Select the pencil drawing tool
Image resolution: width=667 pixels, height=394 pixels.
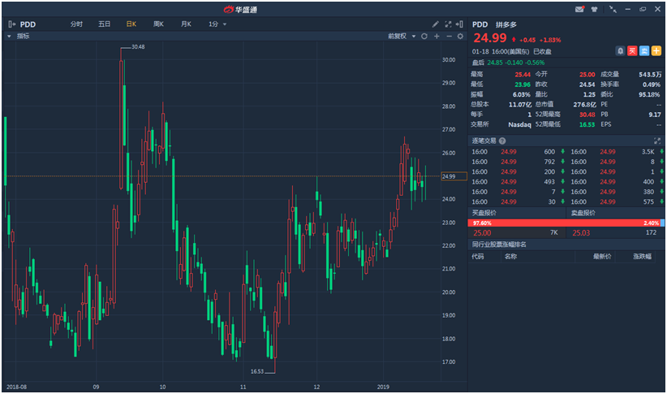(436, 24)
